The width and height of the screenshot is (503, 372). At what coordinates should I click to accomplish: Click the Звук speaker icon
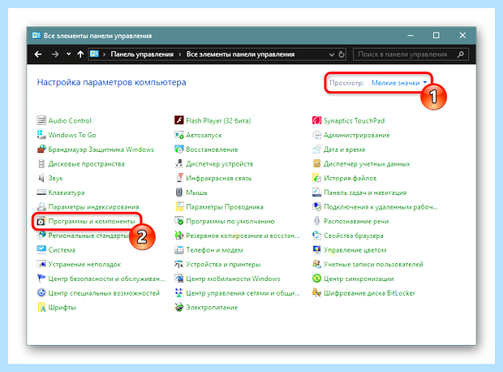click(41, 178)
